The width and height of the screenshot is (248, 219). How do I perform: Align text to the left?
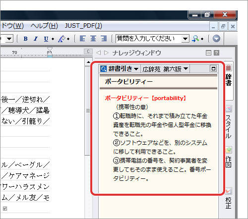(x=82, y=39)
